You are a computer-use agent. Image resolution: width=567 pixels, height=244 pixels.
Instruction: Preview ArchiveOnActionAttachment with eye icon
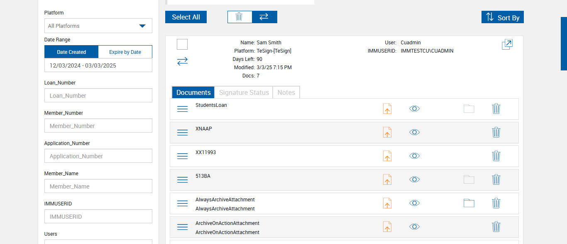[x=414, y=227]
